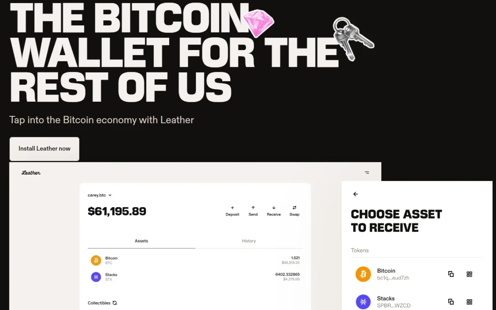Click the Install Leather now button

[x=44, y=149]
